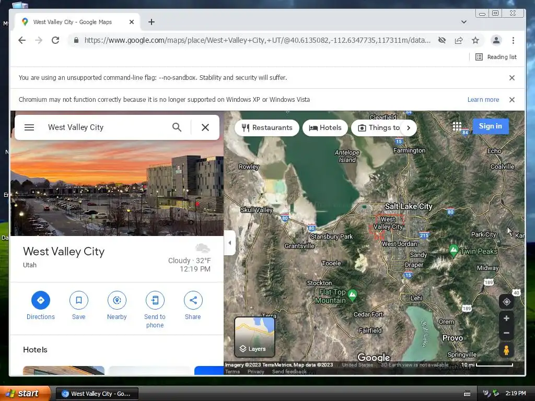Click the Provo map label
The height and width of the screenshot is (401, 535).
tap(452, 338)
